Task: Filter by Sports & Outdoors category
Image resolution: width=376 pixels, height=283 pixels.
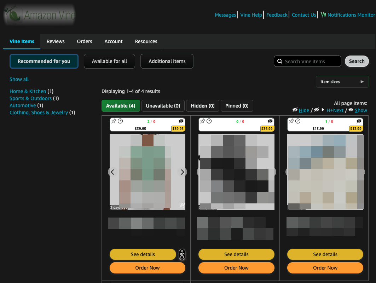Action: tap(30, 98)
